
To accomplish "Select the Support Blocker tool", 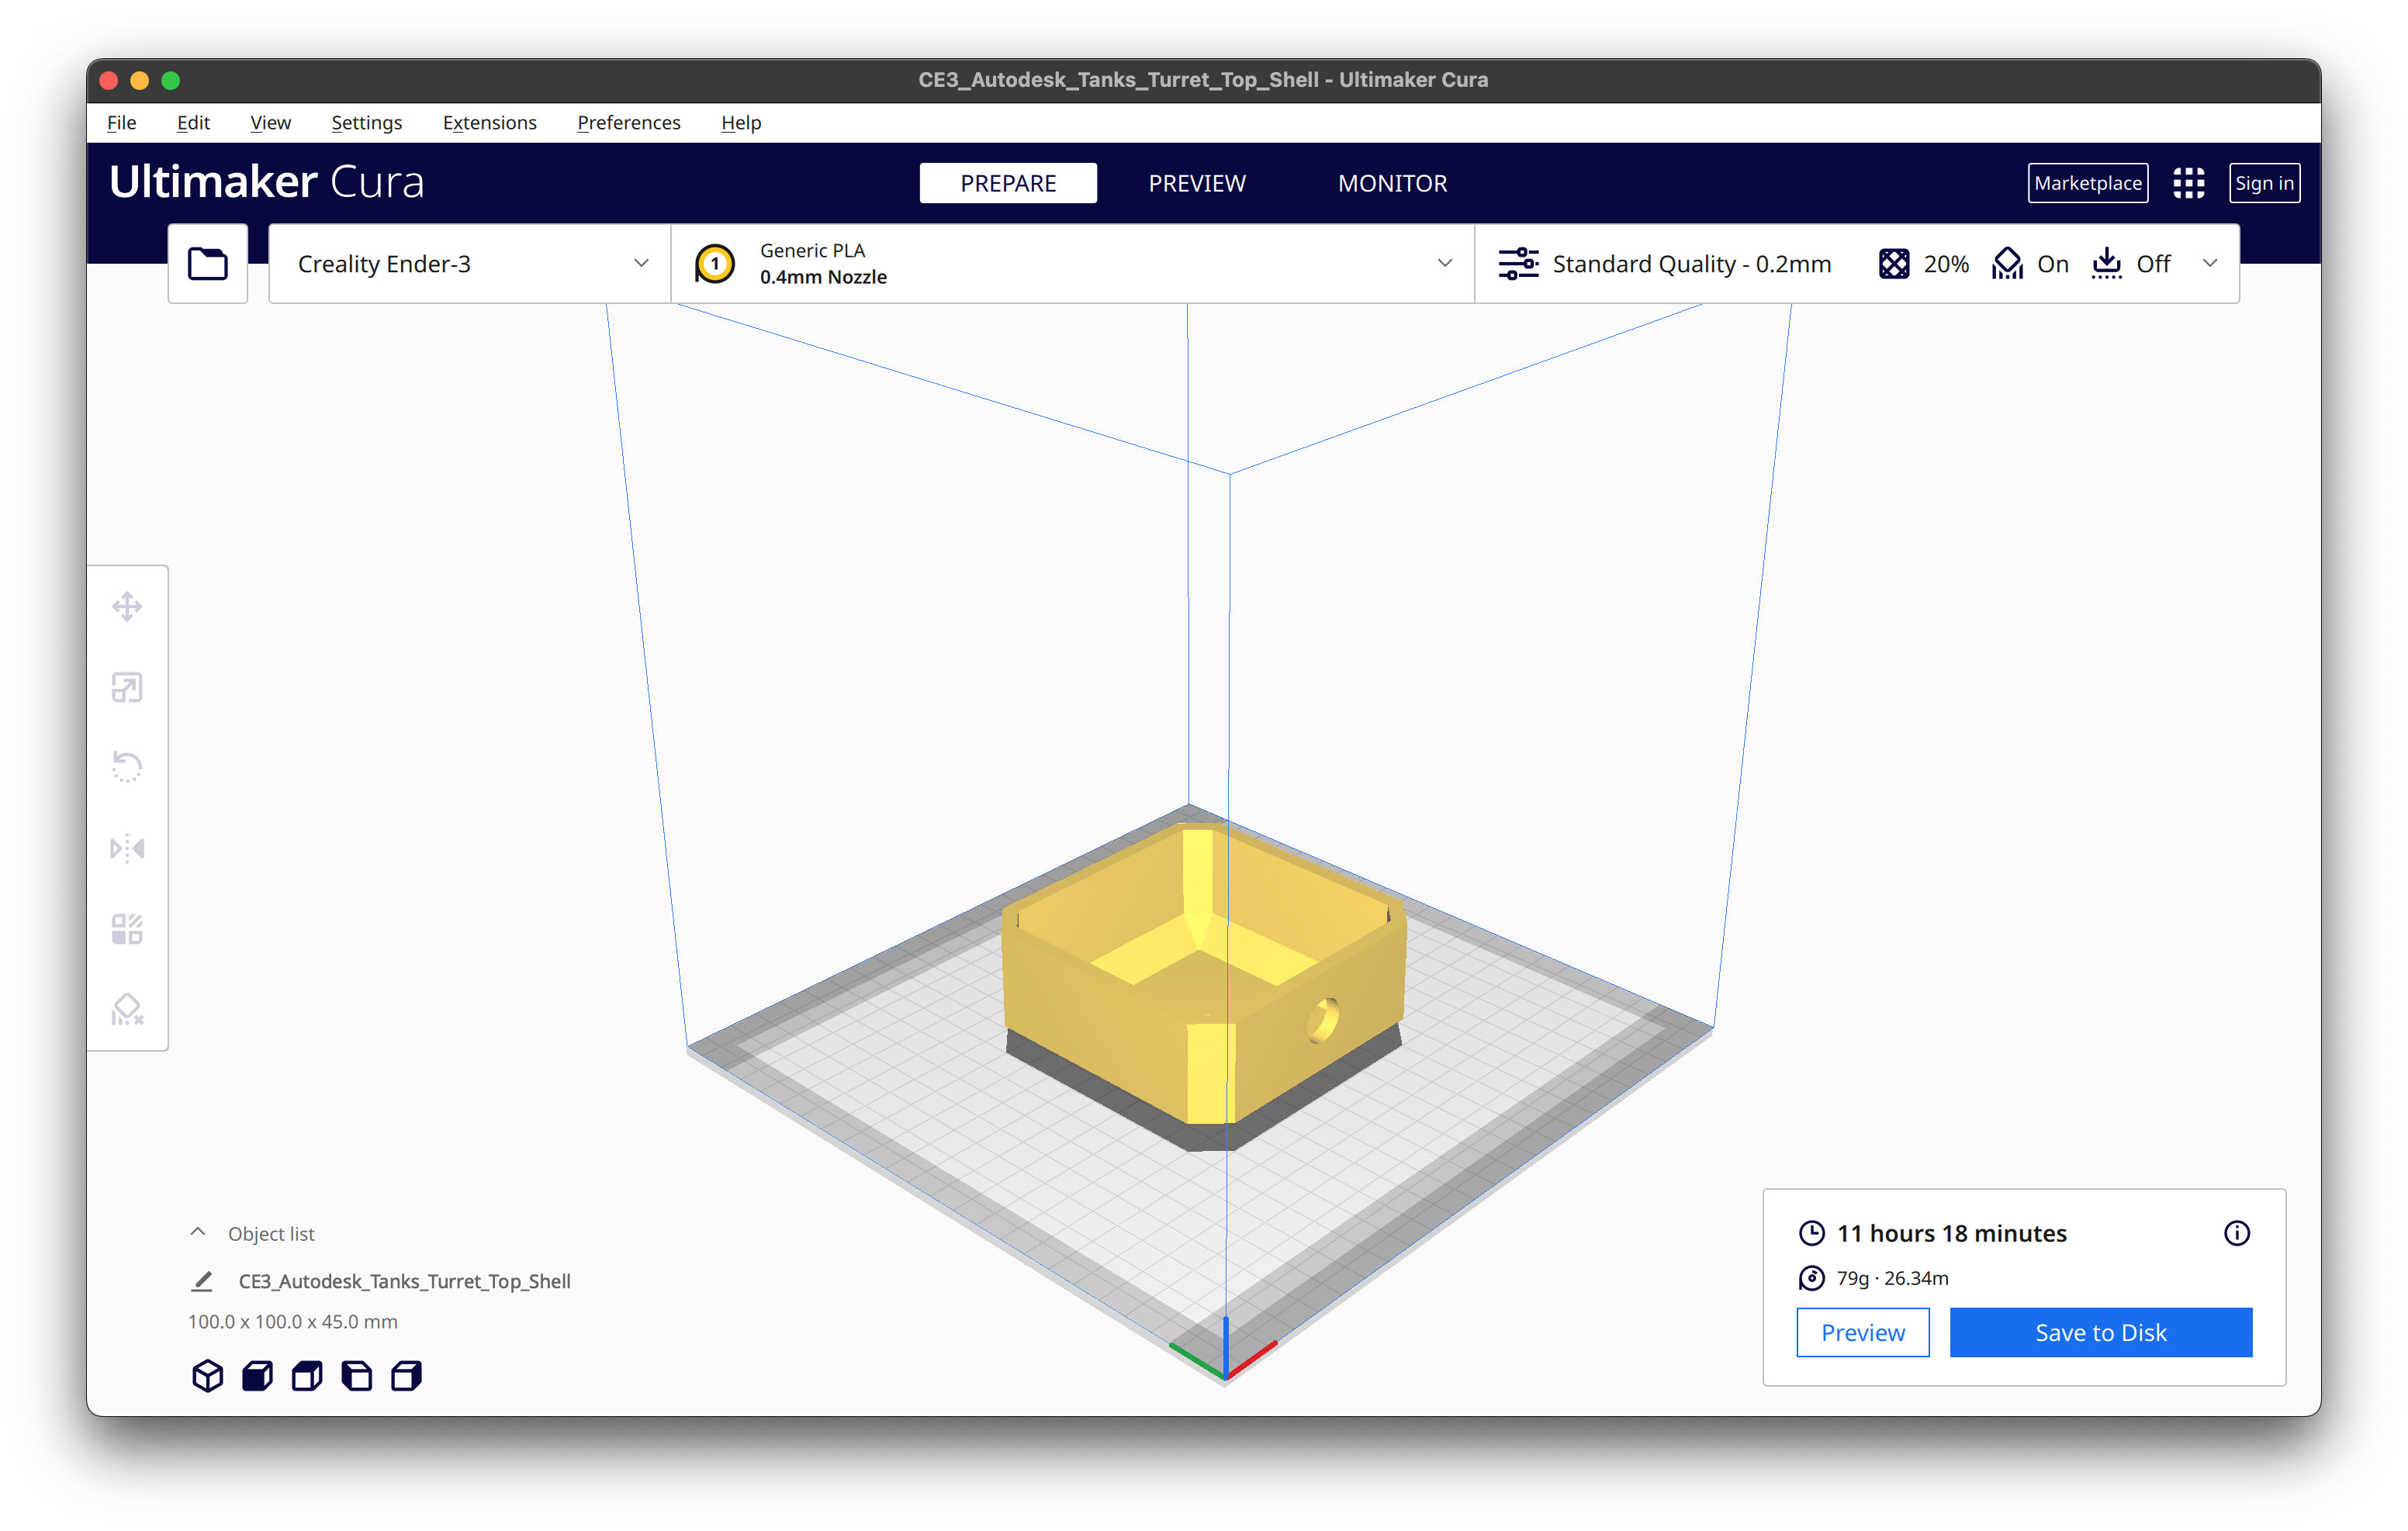I will tap(127, 1009).
